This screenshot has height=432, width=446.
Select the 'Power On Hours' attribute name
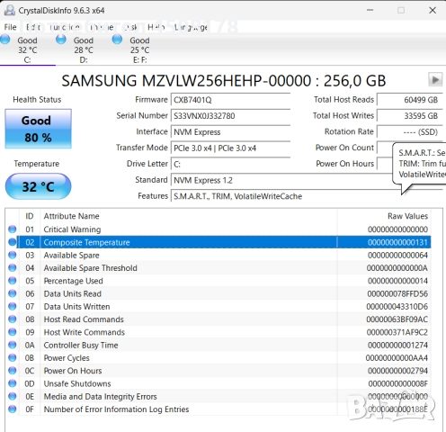pyautogui.click(x=73, y=371)
